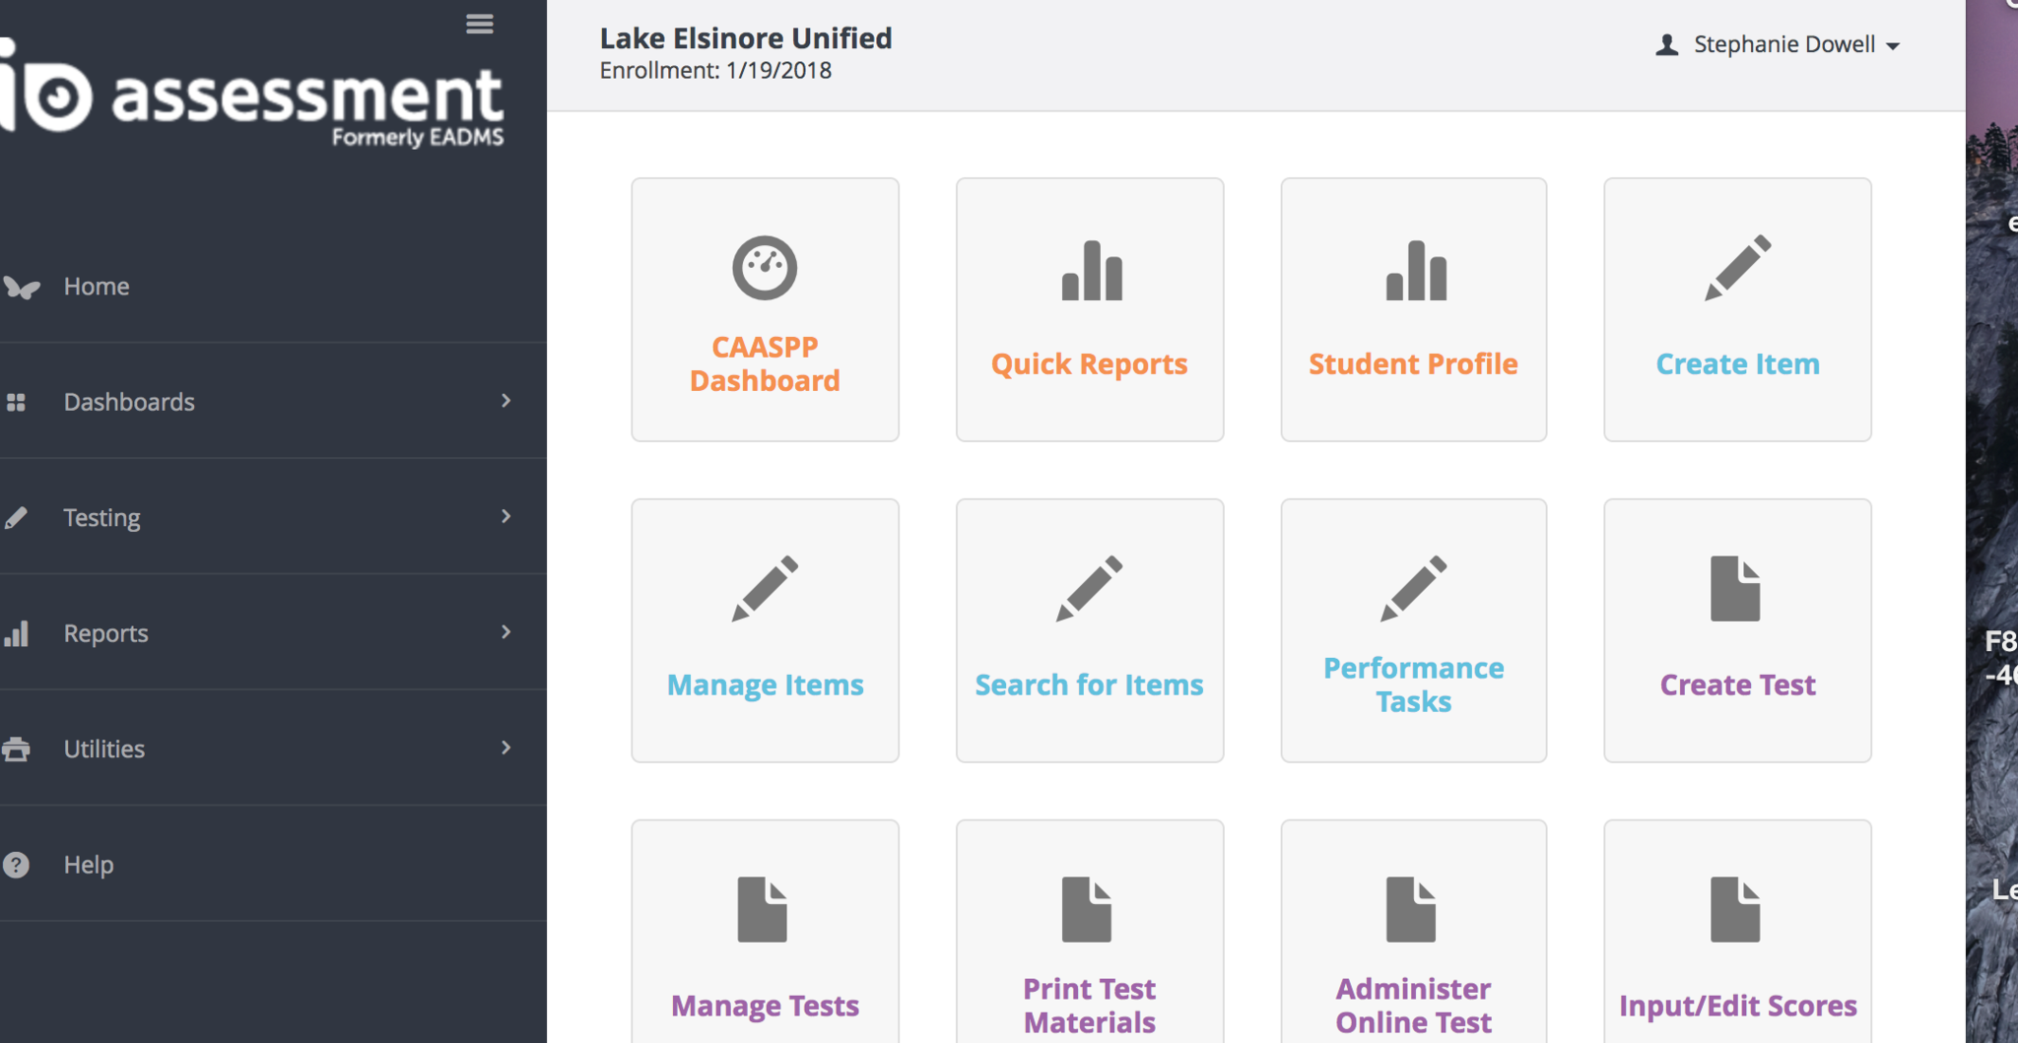Click the Manage Tests document icon
Viewport: 2018px width, 1043px height.
(763, 909)
